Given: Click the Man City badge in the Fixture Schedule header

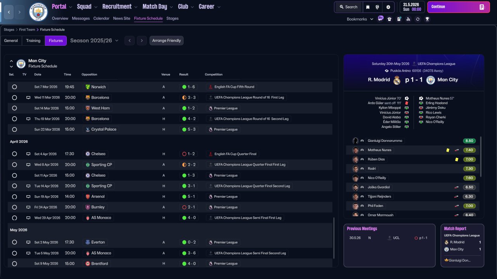Looking at the screenshot, I should point(21,64).
